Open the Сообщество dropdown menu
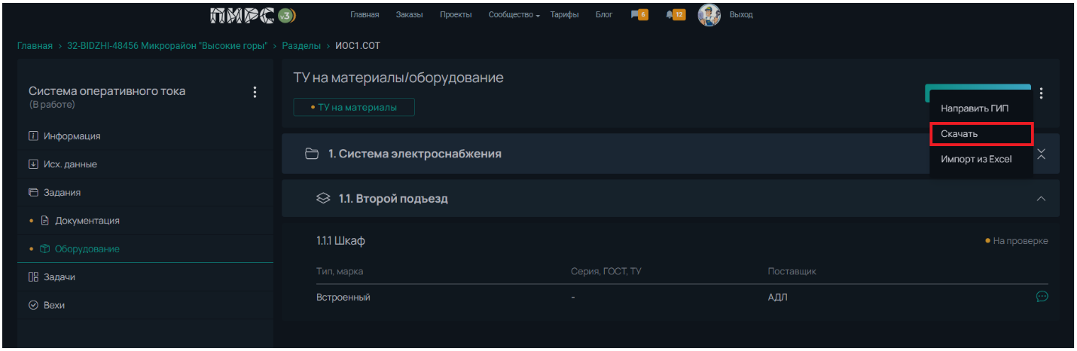The image size is (1077, 351). pos(514,14)
